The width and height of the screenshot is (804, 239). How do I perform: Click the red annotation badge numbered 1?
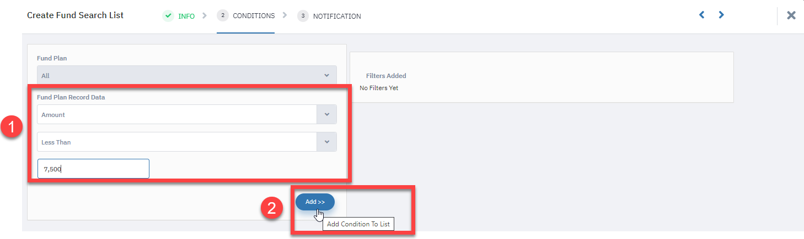point(12,129)
